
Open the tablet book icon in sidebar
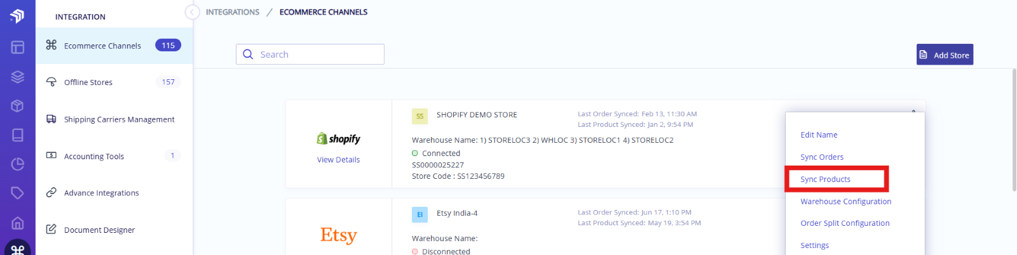[x=17, y=135]
